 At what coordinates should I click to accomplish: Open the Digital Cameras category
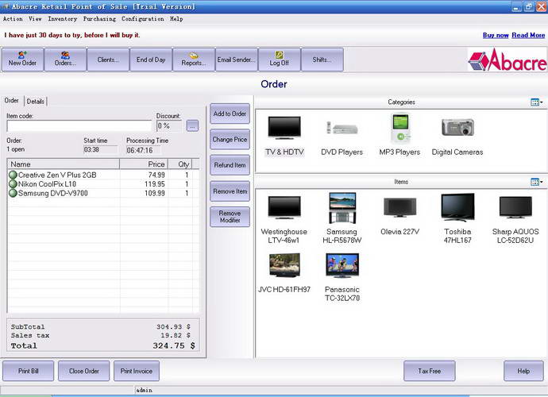(x=457, y=135)
